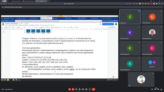Switch to the active Лекция 2 Firefox tab
Image resolution: width=164 pixels, height=92 pixels.
tap(46, 18)
